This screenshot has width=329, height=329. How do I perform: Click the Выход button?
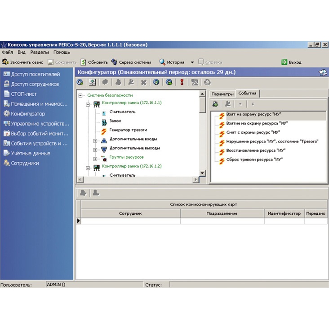point(291,62)
